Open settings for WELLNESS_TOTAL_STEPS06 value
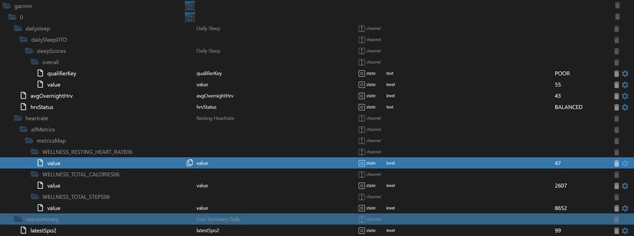This screenshot has width=634, height=236. pos(625,208)
